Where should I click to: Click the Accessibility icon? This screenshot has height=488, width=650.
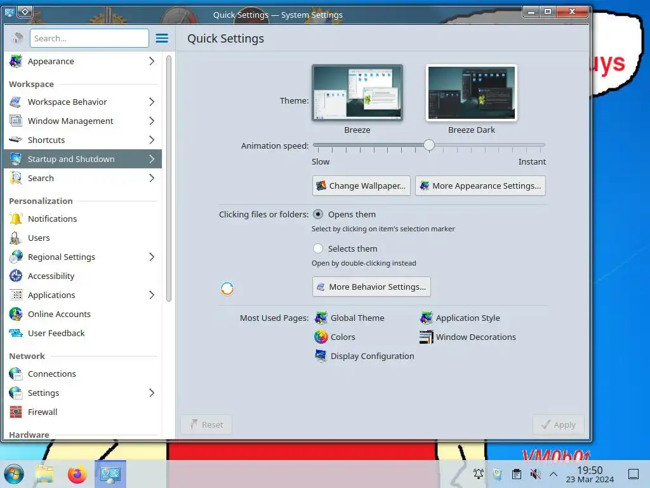pyautogui.click(x=16, y=276)
